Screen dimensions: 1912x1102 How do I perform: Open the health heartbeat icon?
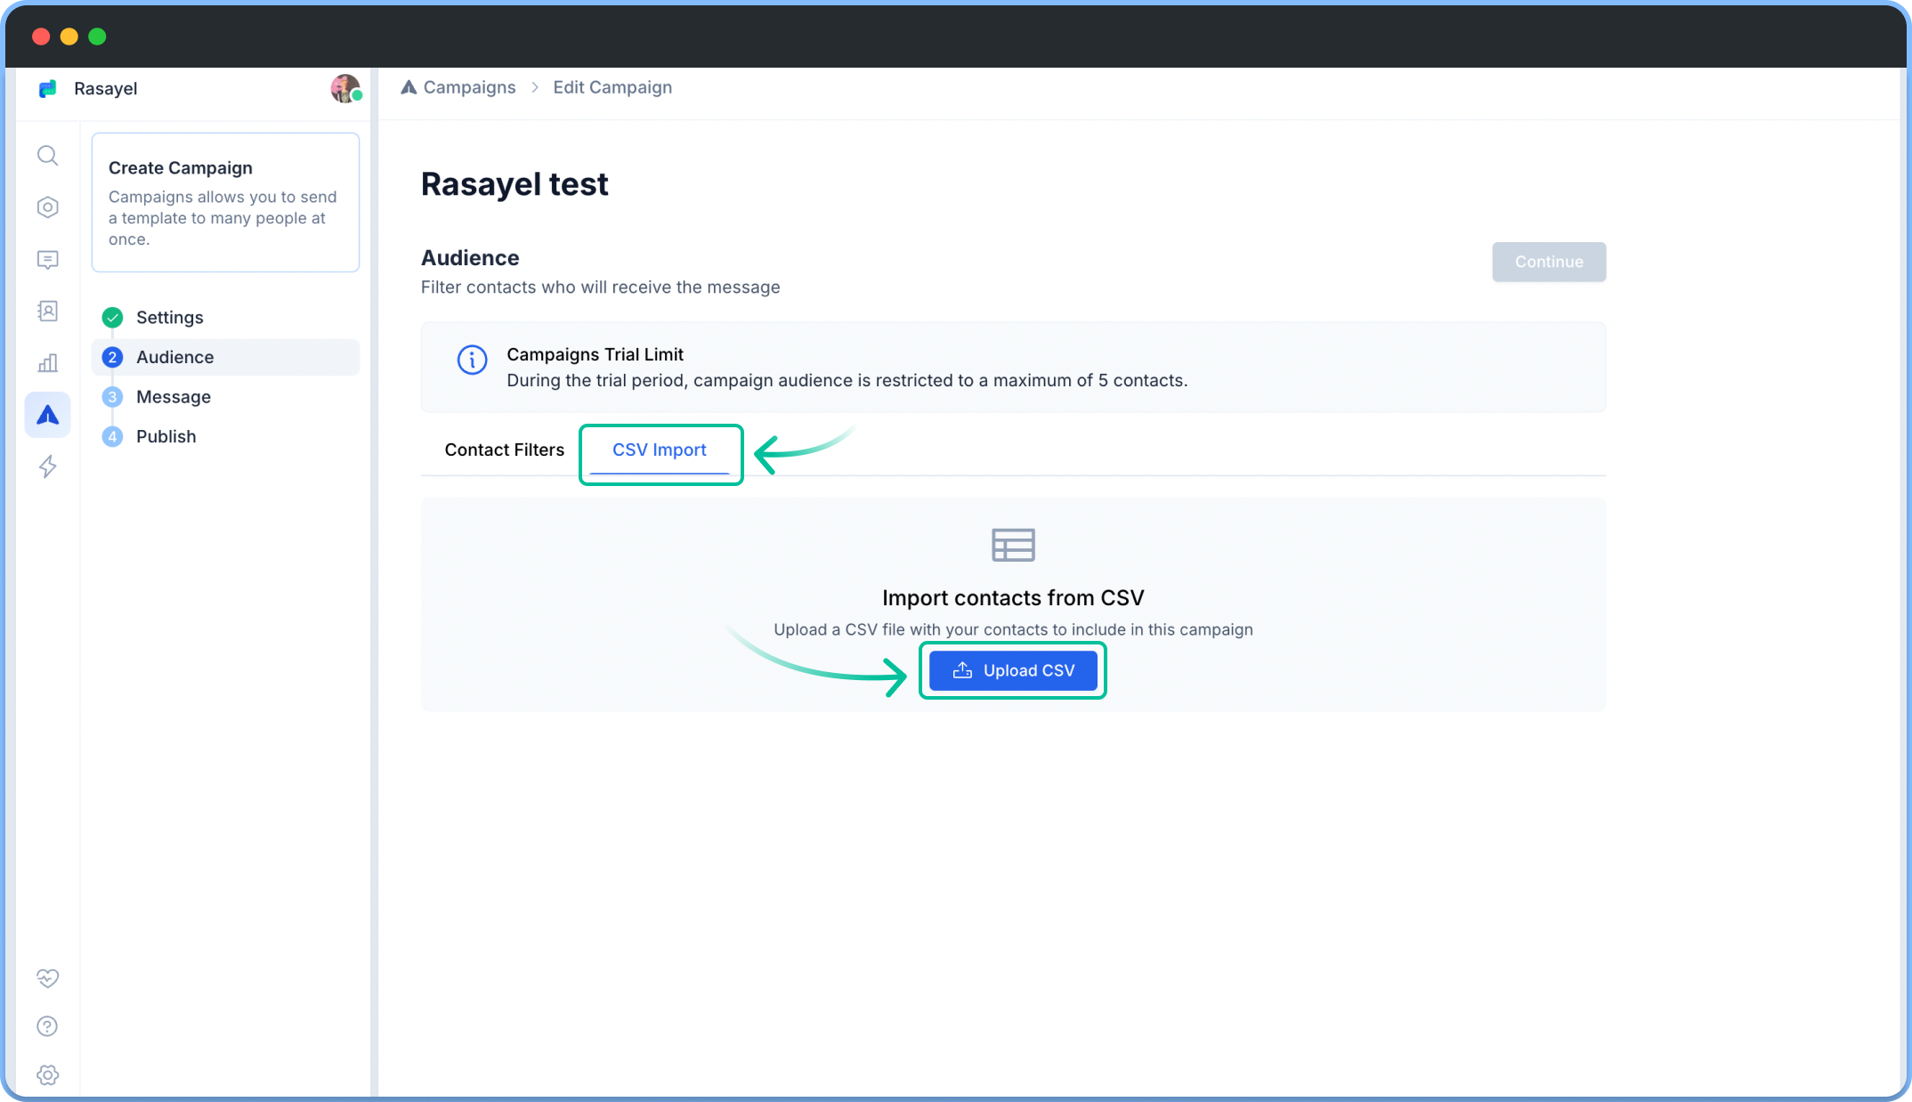tap(48, 978)
